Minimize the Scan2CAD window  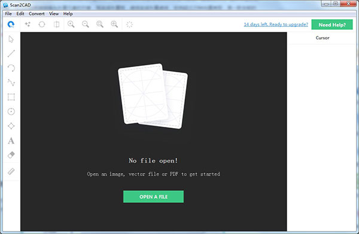(x=326, y=4)
